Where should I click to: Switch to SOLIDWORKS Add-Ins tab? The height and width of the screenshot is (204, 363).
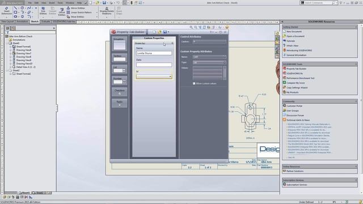click(64, 22)
